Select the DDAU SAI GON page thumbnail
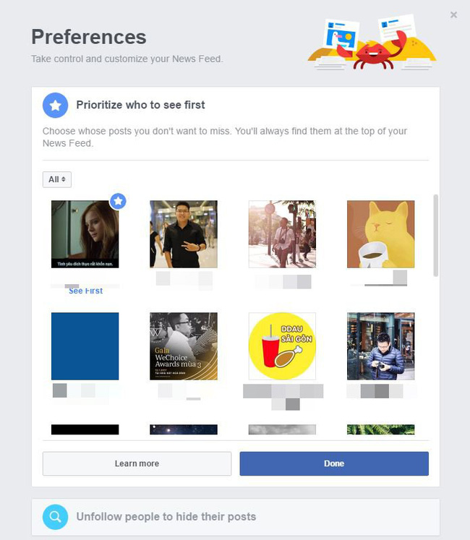The image size is (470, 540). coord(282,346)
